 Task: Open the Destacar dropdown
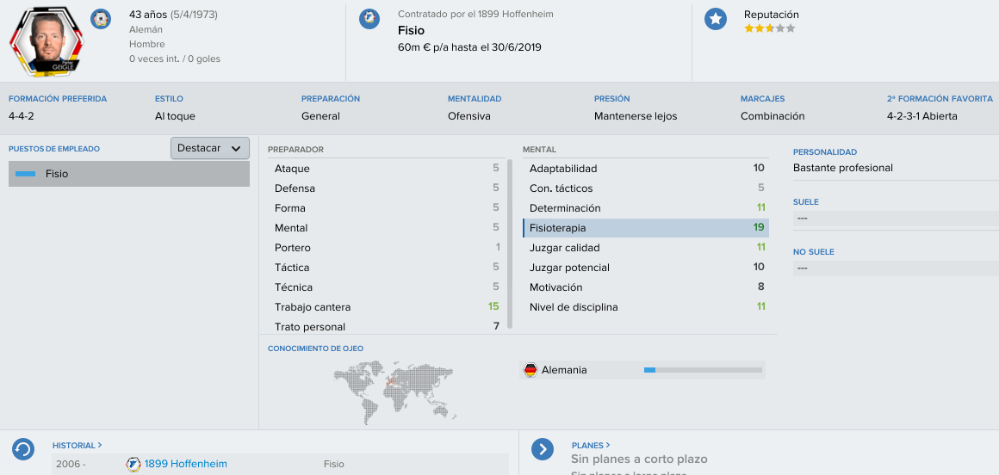click(209, 148)
